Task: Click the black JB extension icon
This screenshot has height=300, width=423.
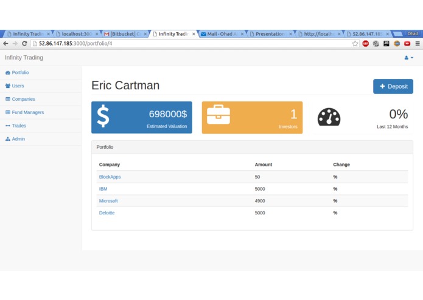Action: (x=386, y=43)
